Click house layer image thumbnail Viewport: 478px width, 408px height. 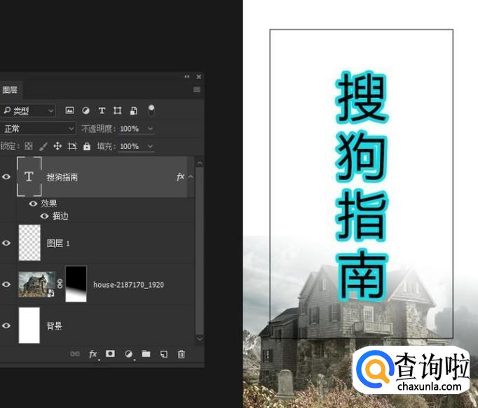click(x=36, y=284)
